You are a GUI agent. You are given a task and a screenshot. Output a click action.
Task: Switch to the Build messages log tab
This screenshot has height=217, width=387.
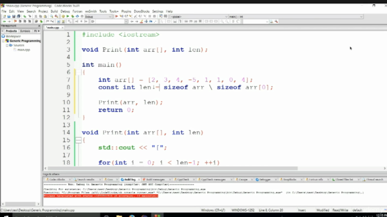pyautogui.click(x=155, y=180)
